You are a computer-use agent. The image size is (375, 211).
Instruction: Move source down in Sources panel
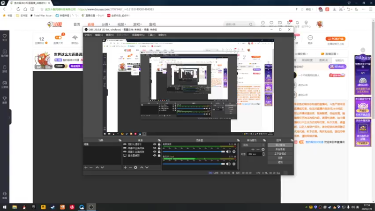[x=147, y=167]
